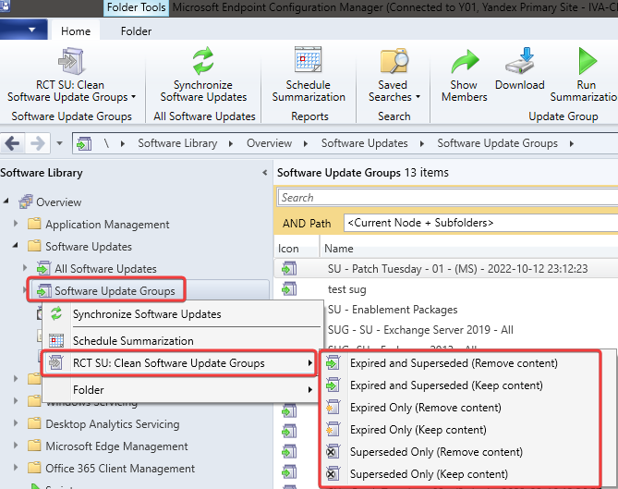Go forward with navigation arrow

(x=38, y=143)
